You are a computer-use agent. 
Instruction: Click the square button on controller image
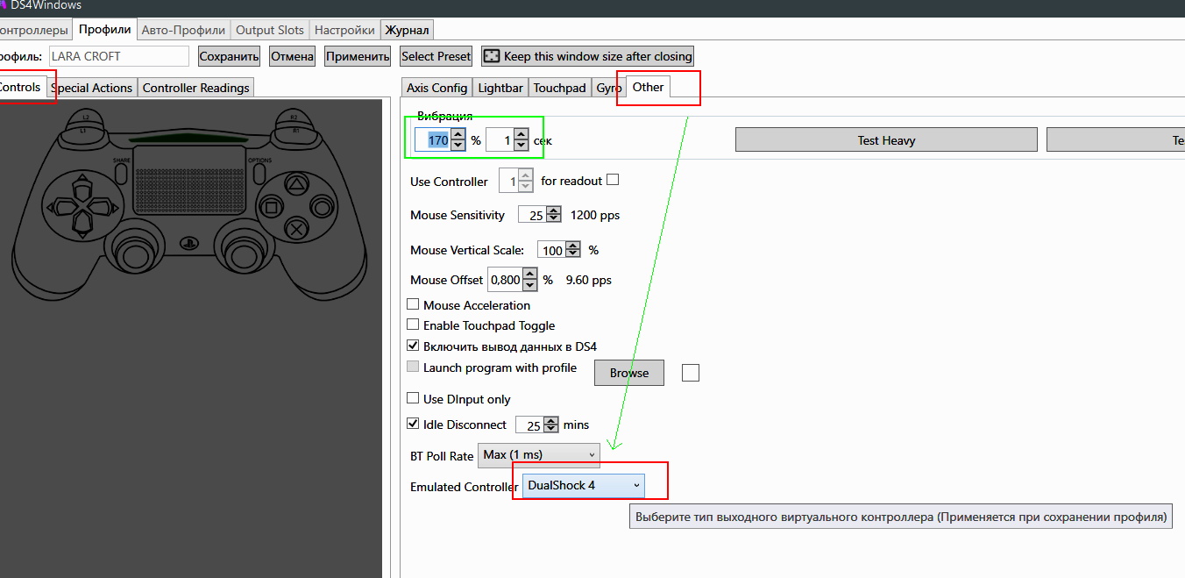click(272, 209)
